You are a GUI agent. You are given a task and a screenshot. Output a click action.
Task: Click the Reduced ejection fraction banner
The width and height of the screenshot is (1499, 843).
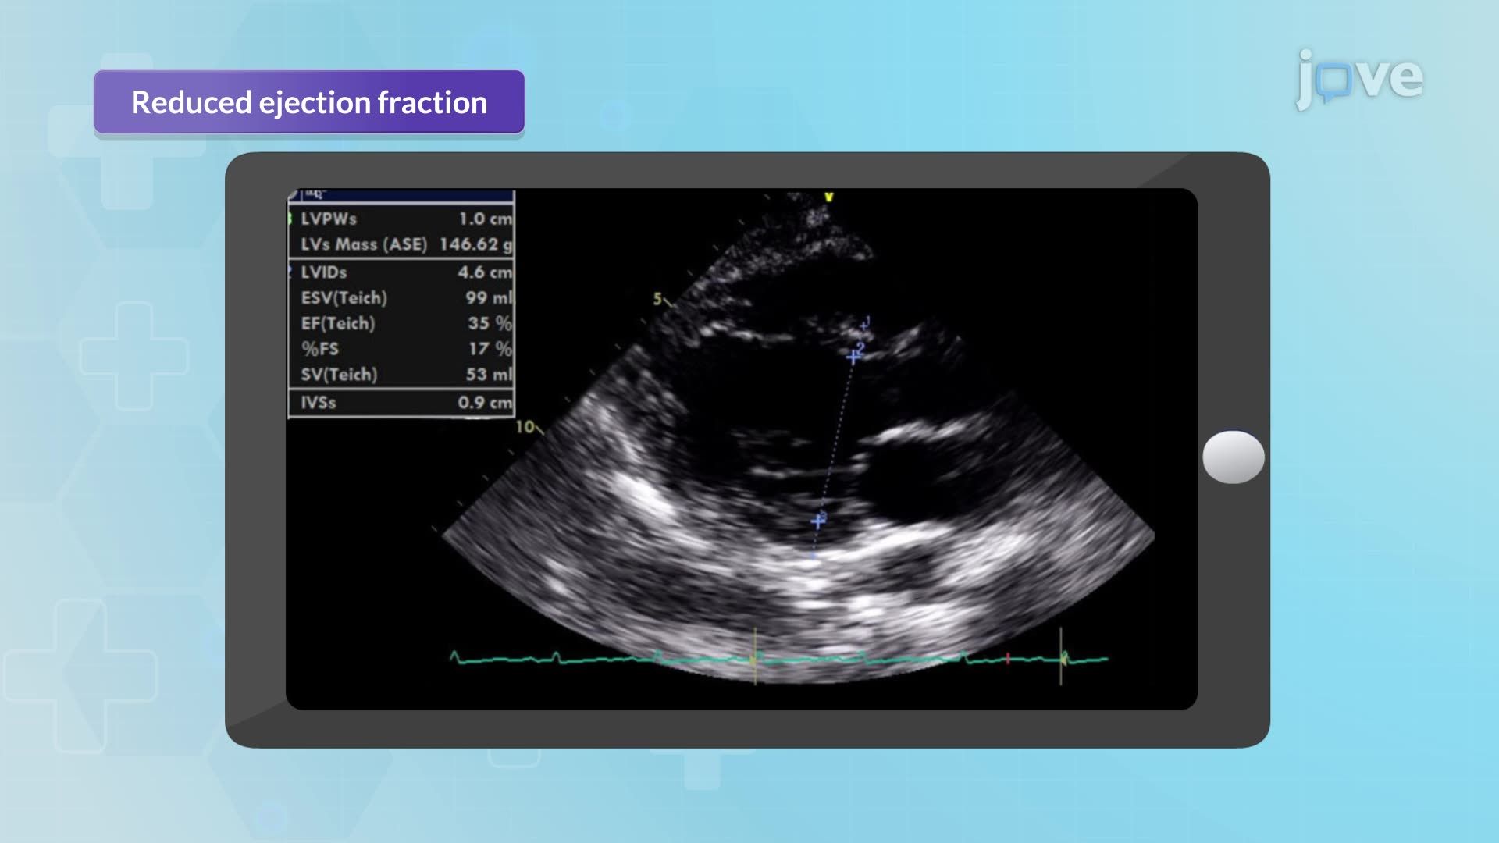coord(309,101)
